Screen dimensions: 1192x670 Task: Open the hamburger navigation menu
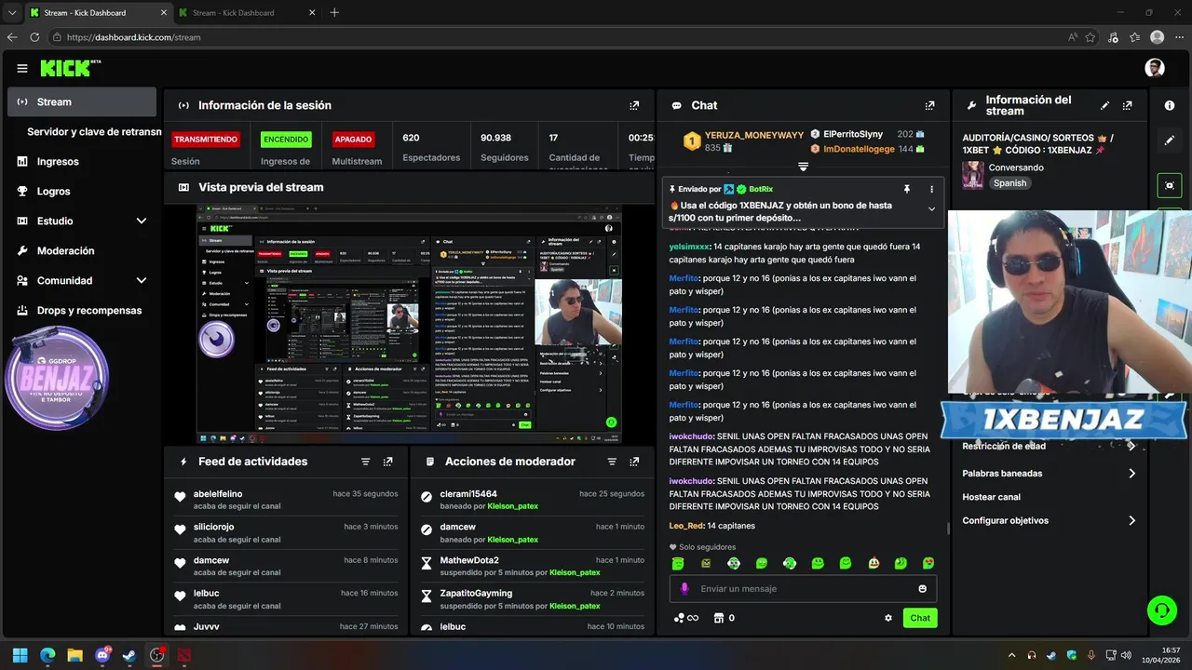[21, 68]
